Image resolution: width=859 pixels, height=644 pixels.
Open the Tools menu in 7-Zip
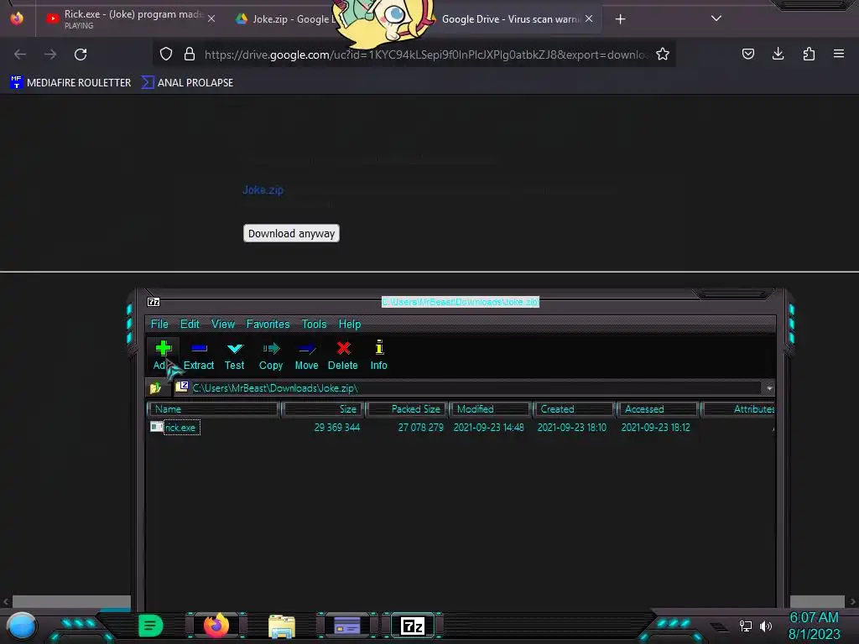314,325
